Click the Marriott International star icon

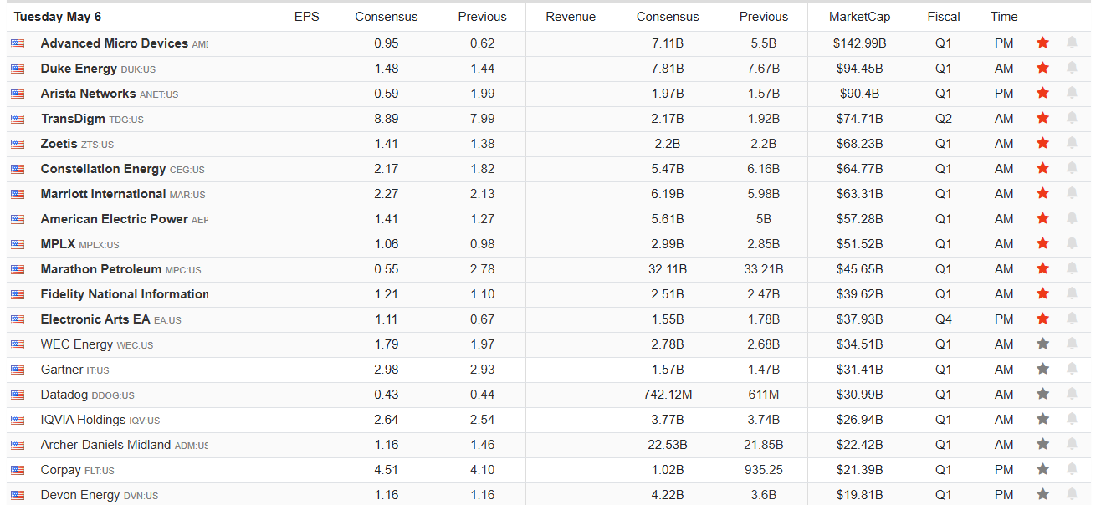[x=1042, y=193]
